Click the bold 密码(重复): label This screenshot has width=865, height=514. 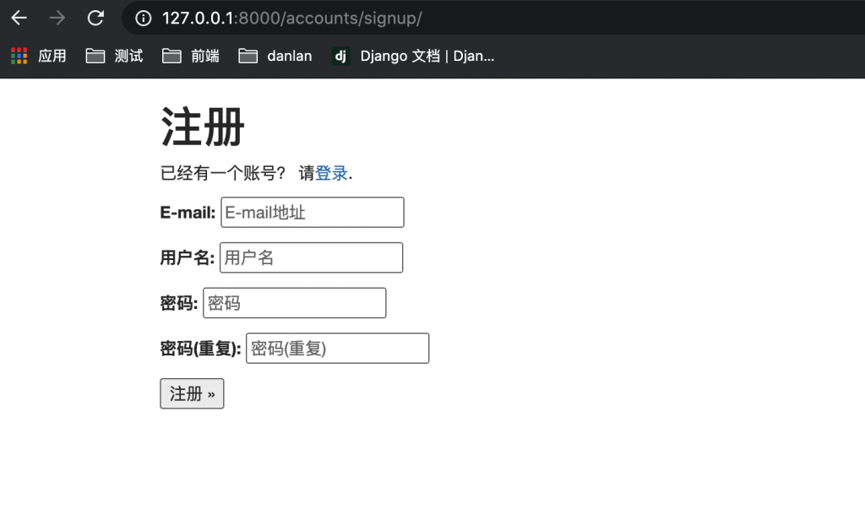coord(200,349)
